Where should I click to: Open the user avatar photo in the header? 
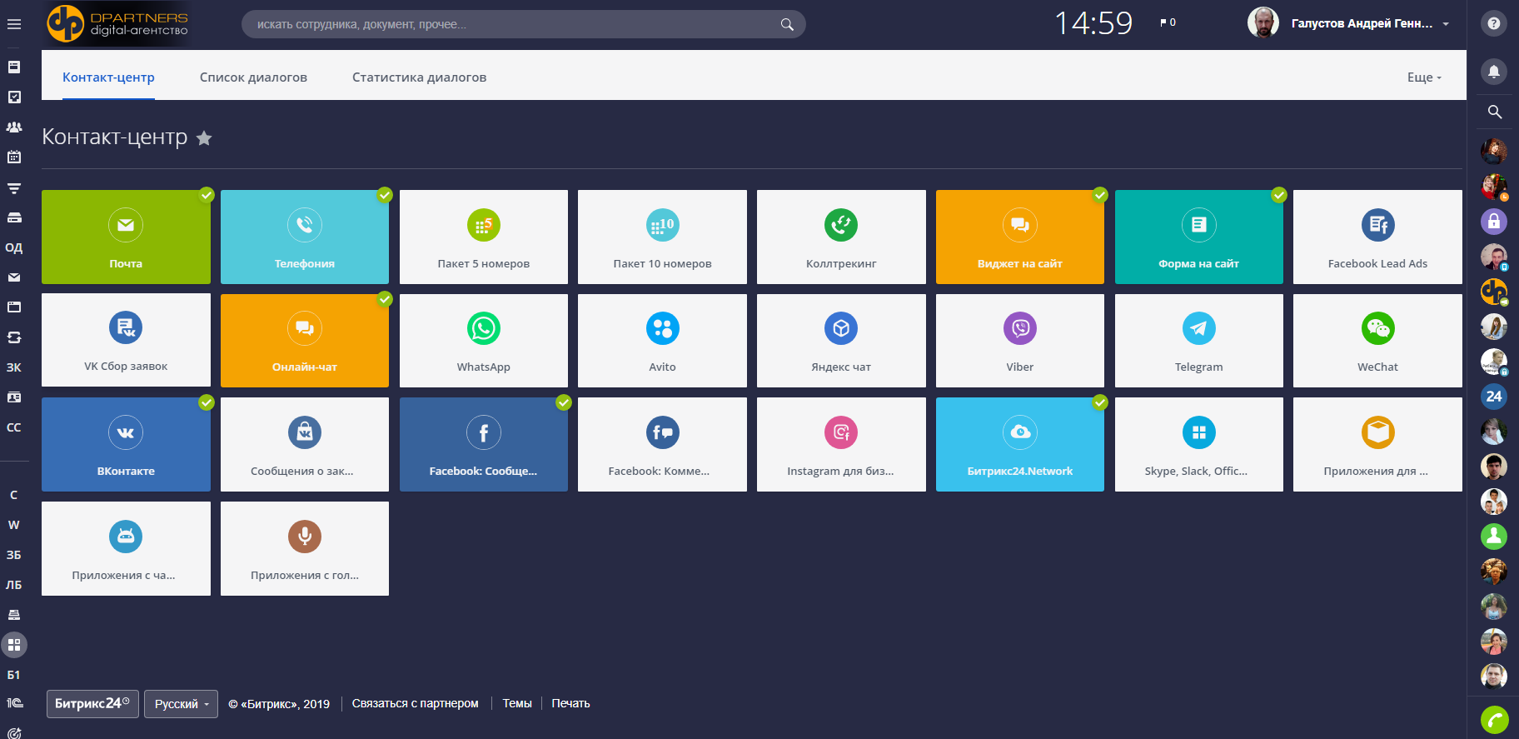[x=1263, y=23]
